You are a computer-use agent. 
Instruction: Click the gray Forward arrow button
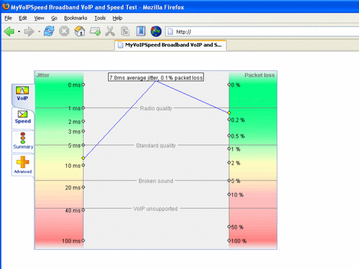[x=29, y=31]
